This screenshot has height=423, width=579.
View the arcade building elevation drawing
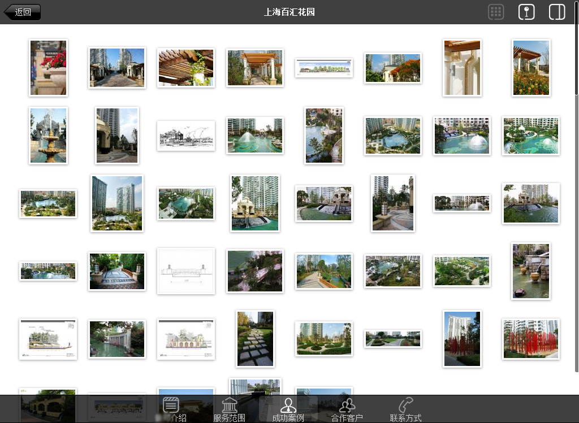pyautogui.click(x=186, y=339)
